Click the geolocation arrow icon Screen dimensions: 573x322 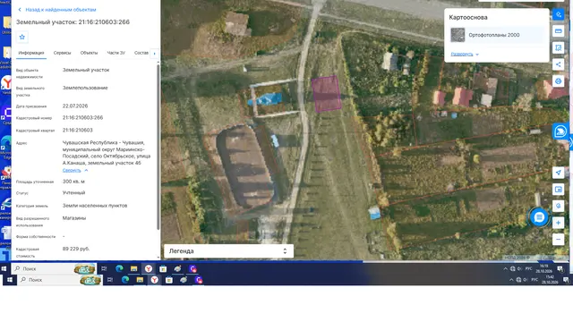(558, 173)
